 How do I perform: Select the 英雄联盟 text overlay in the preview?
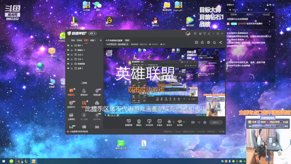click(145, 73)
